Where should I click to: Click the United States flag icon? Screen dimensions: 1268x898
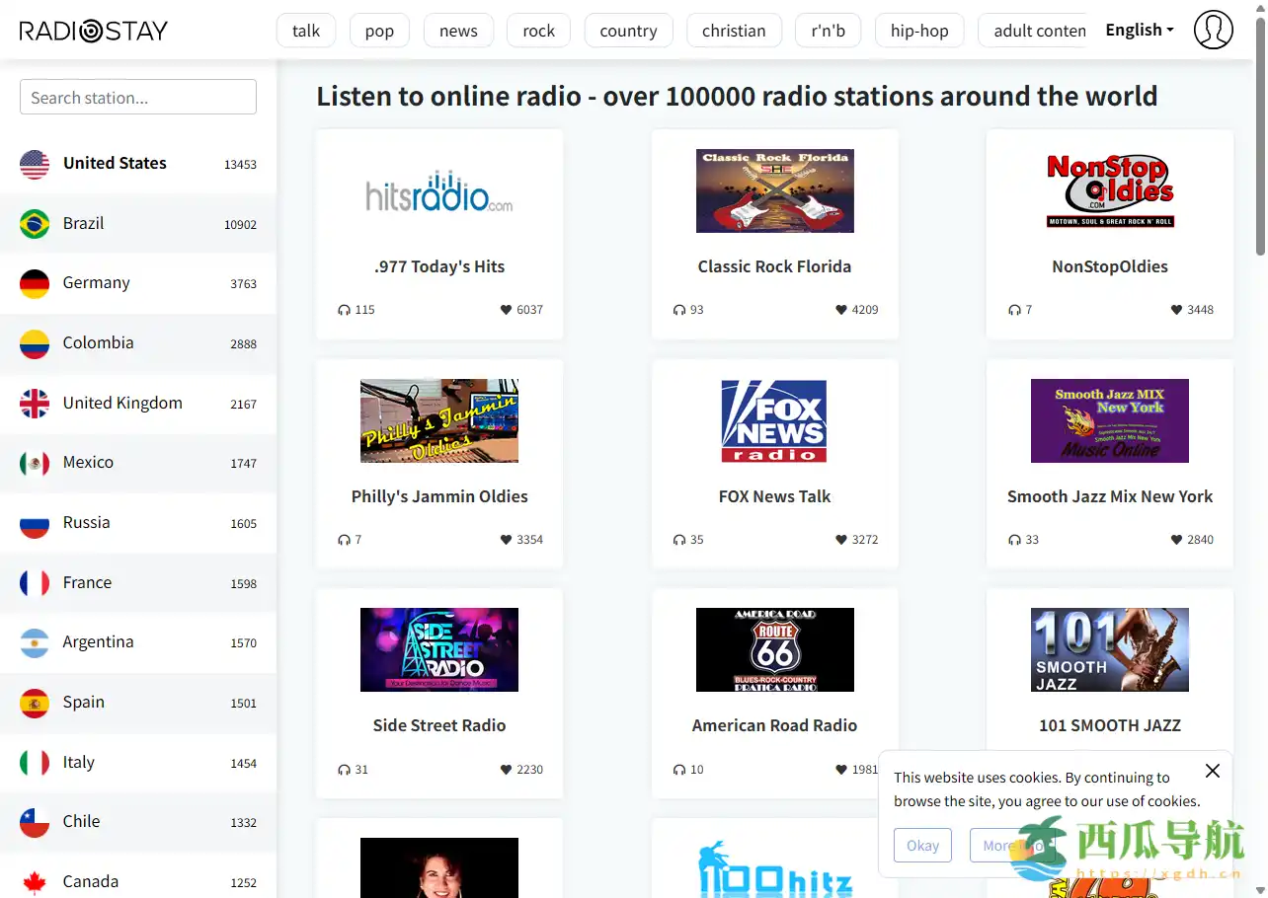35,164
